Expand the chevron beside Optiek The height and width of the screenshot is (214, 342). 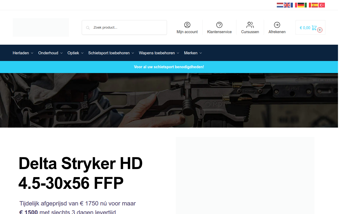(82, 53)
